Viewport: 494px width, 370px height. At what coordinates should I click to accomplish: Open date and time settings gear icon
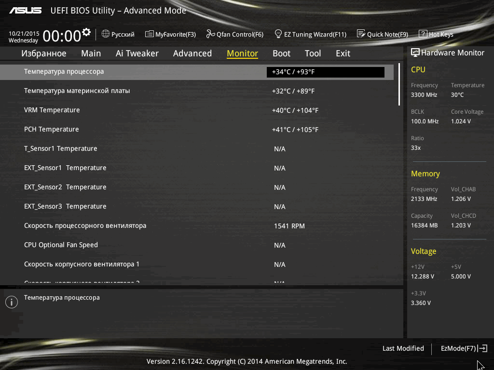[86, 32]
